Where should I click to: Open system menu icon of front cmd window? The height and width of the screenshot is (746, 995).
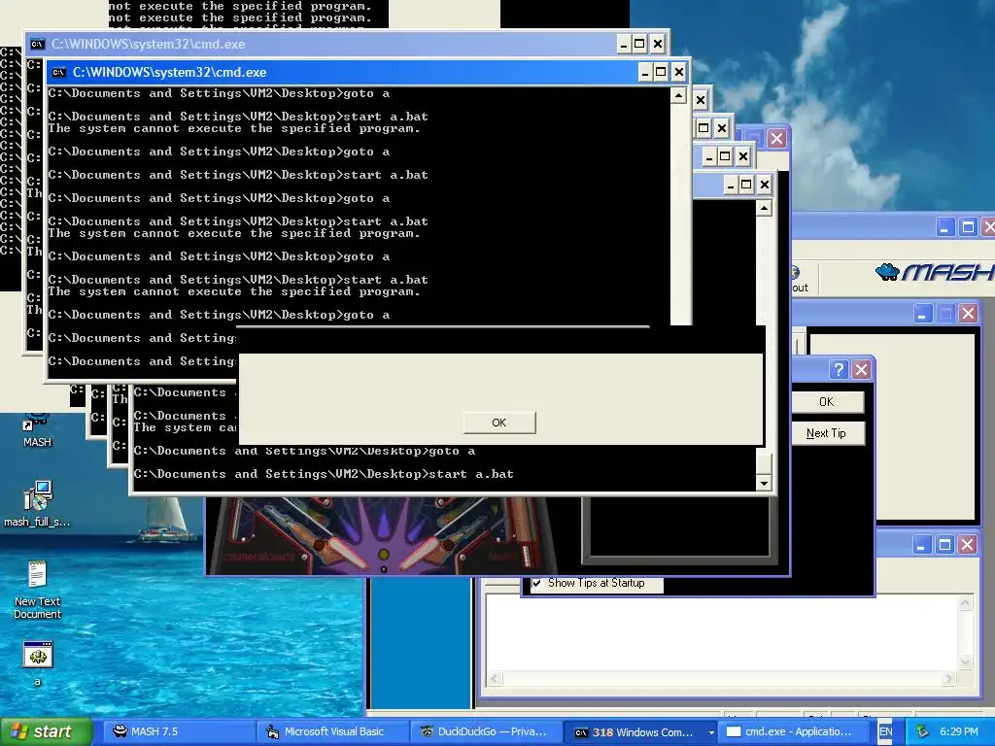59,72
